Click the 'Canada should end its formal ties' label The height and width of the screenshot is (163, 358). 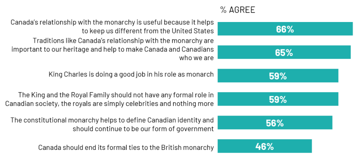click(x=126, y=147)
